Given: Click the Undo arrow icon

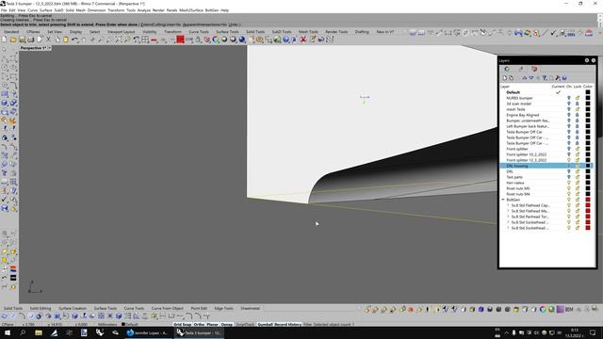Looking at the screenshot, I should [75, 40].
